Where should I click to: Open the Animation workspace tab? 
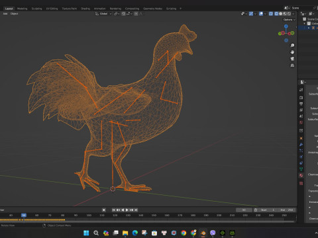coord(99,9)
